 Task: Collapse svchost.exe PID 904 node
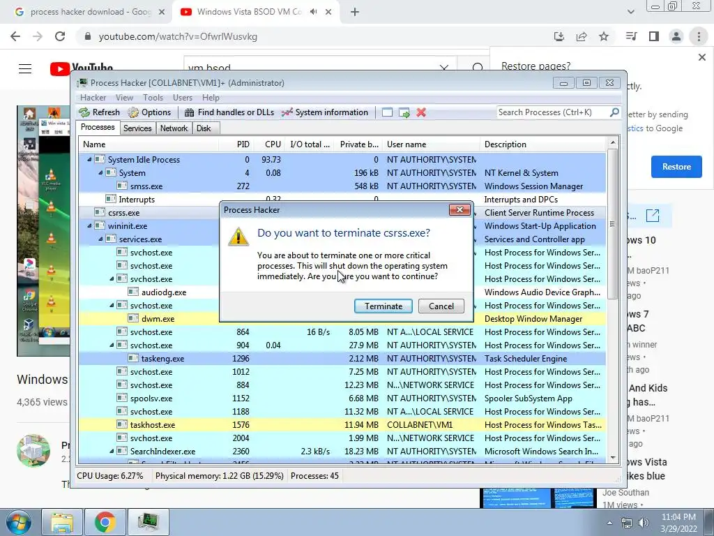click(112, 345)
